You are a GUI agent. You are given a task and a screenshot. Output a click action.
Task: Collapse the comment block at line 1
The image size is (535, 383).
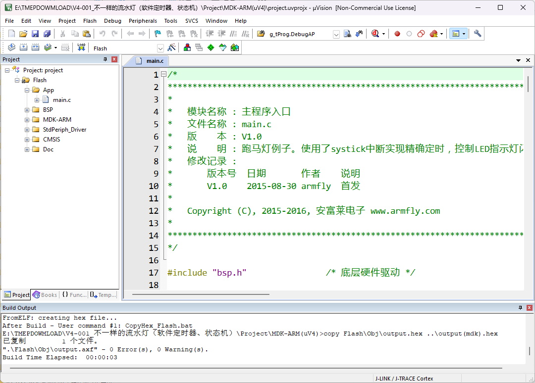163,75
